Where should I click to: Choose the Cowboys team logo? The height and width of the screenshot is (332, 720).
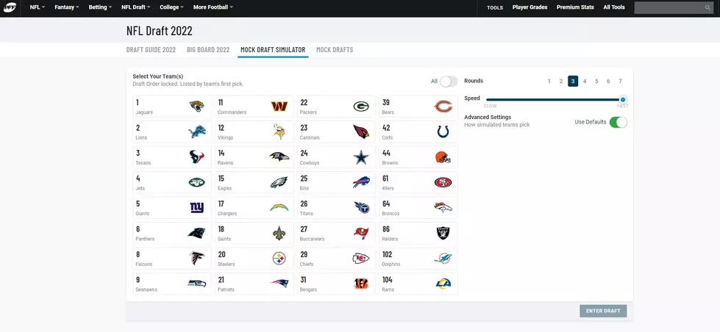361,157
